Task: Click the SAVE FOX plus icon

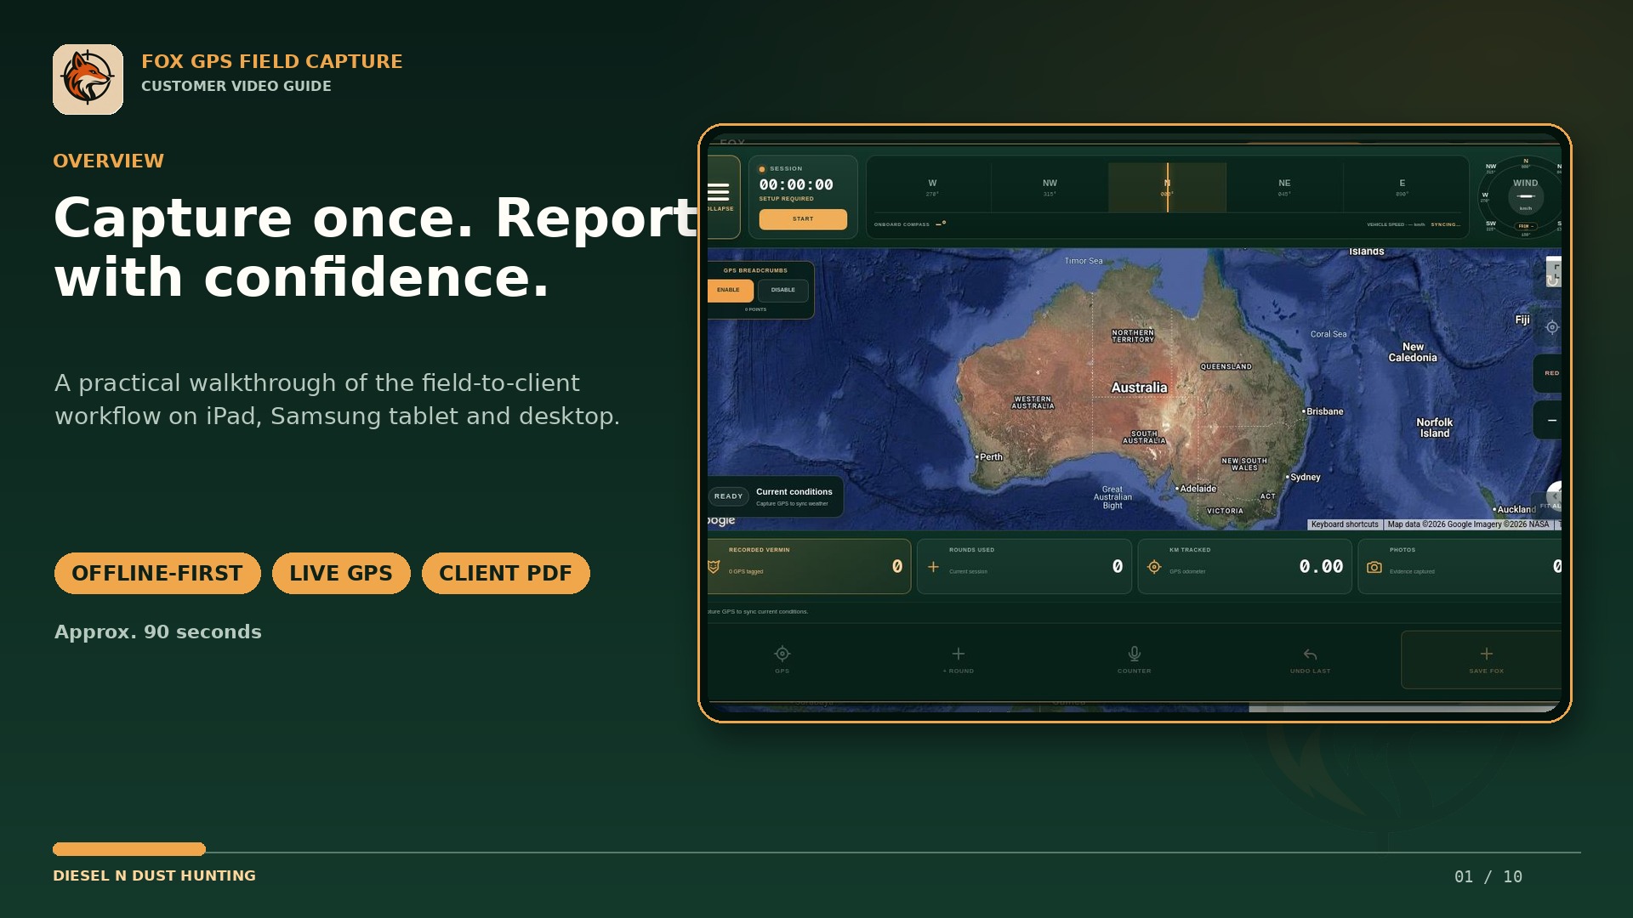Action: click(x=1487, y=654)
